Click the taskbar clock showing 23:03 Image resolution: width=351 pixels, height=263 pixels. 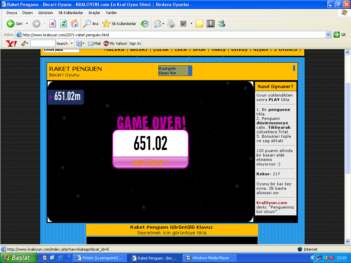point(341,258)
